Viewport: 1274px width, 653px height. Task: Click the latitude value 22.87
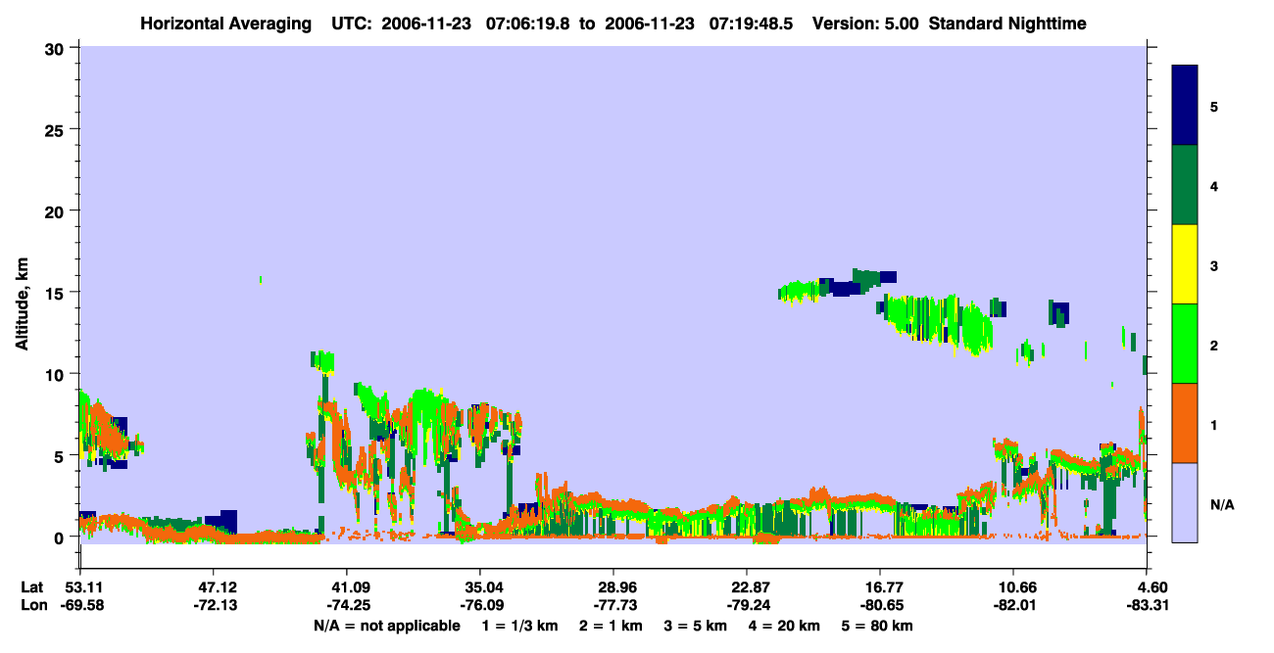click(x=747, y=587)
